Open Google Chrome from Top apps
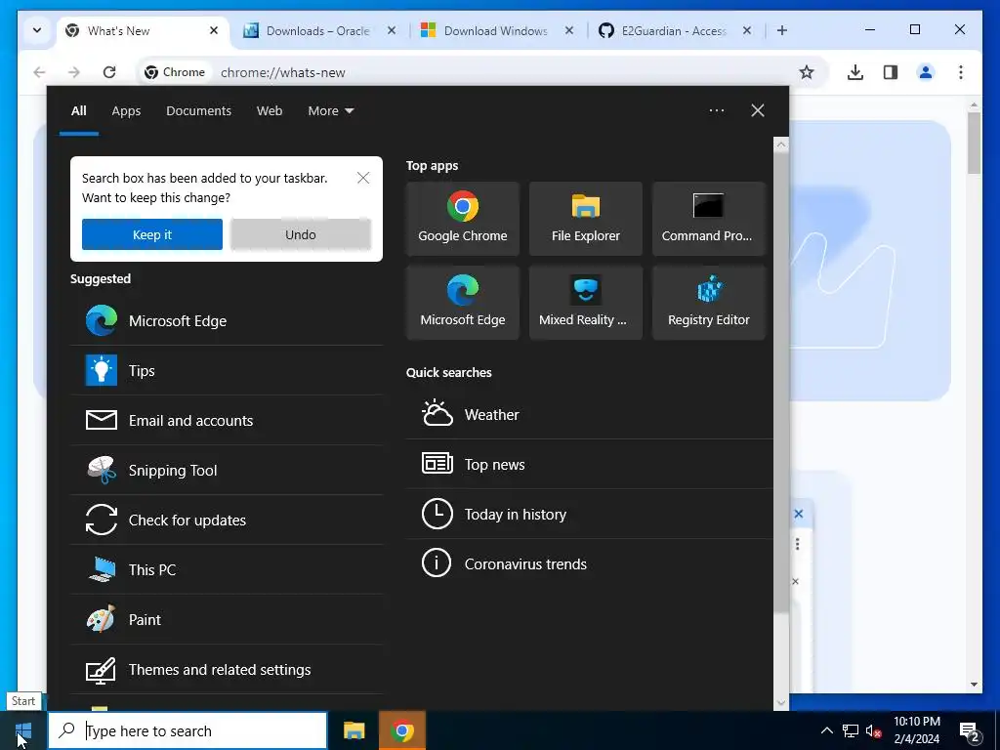Image resolution: width=1000 pixels, height=750 pixels. (x=462, y=218)
